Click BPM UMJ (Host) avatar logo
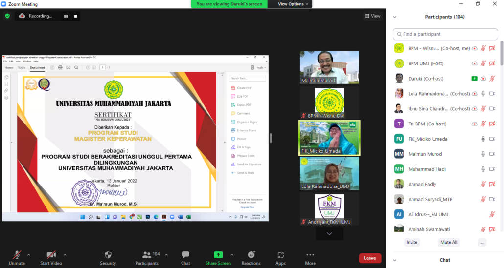Viewport: 504px width, 268px height. pos(399,63)
